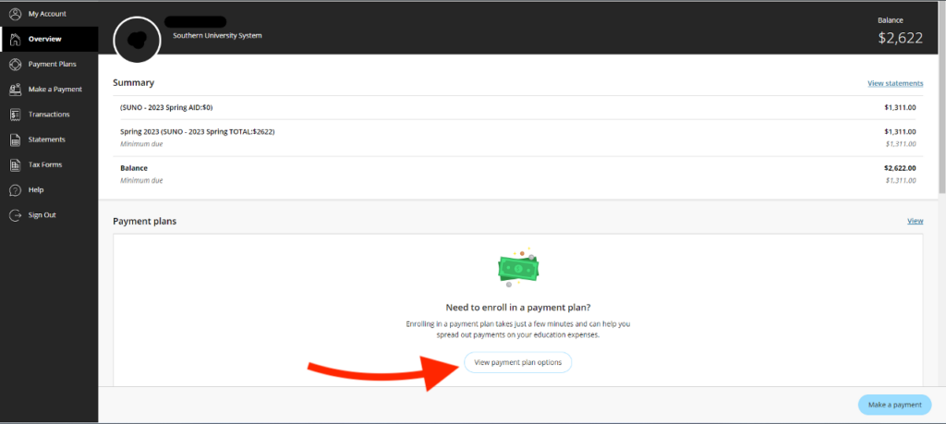Click the Statements document icon
This screenshot has width=946, height=424.
pyautogui.click(x=16, y=139)
